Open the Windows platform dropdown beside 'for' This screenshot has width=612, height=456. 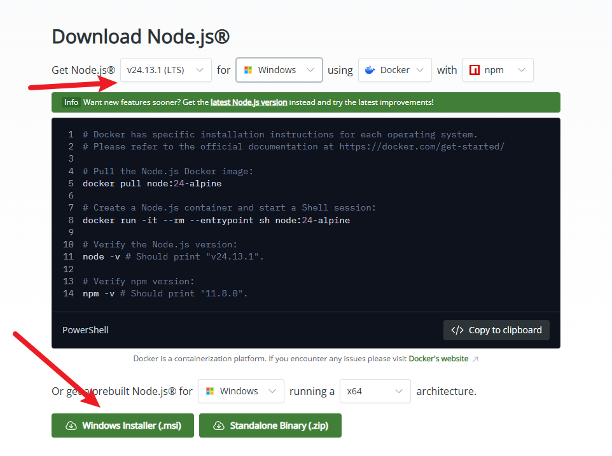279,70
